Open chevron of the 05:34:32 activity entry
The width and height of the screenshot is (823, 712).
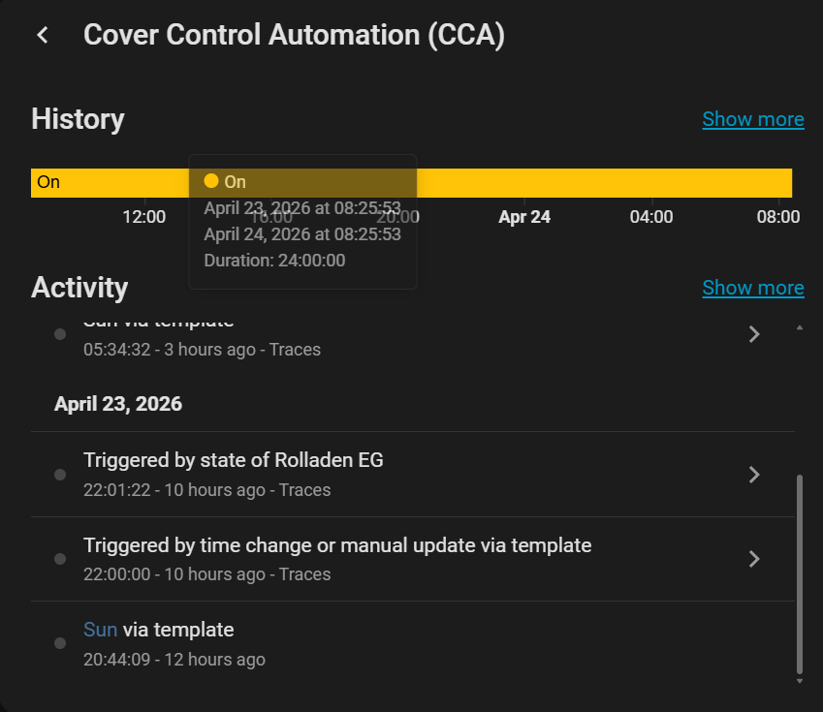[754, 334]
